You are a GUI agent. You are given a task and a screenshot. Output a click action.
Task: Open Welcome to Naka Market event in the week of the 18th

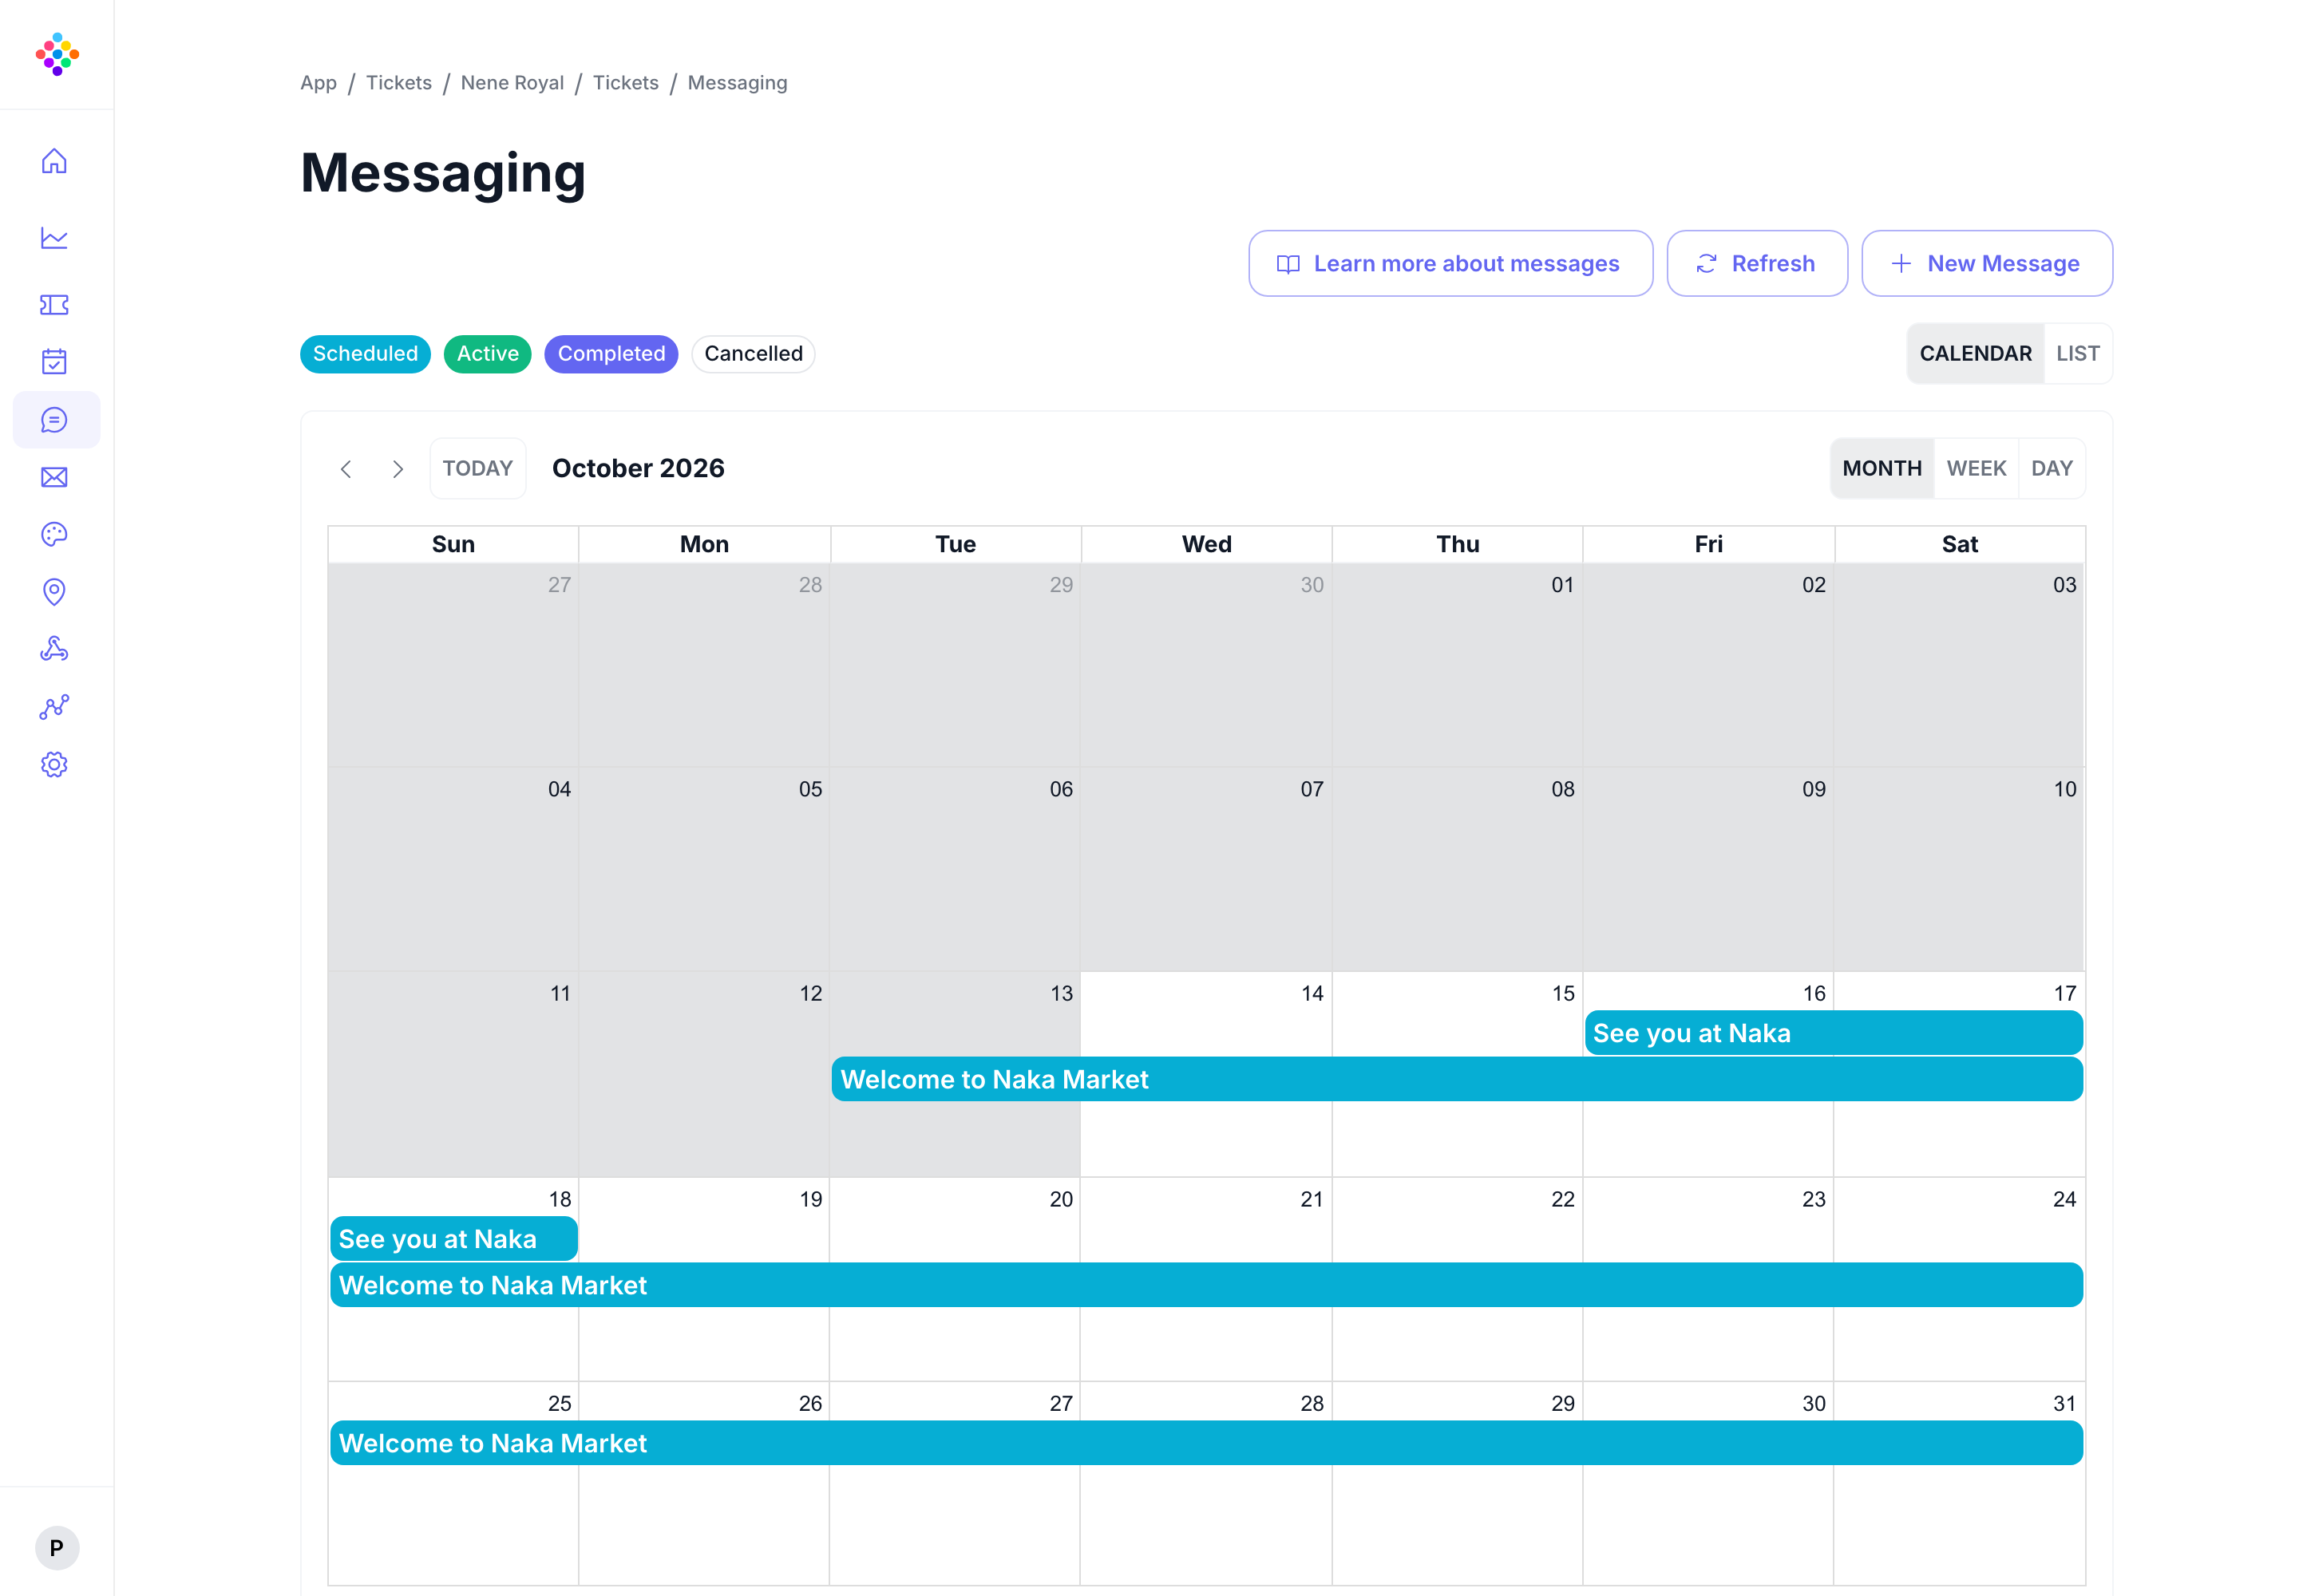1206,1285
